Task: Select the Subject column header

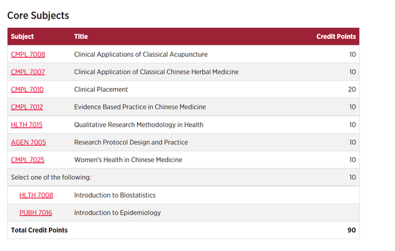Action: [22, 36]
